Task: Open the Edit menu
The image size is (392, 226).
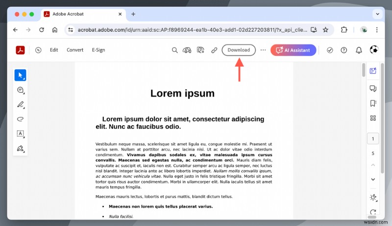Action: (x=54, y=50)
